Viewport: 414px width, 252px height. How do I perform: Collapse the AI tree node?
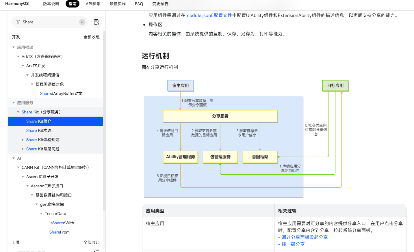pos(14,158)
